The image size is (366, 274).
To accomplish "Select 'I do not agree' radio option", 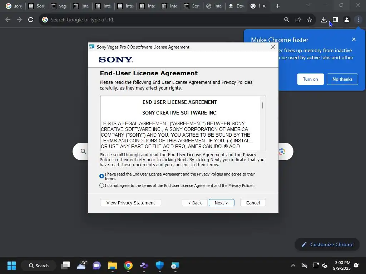I will click(x=102, y=186).
